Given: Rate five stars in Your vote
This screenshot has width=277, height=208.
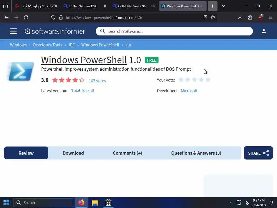Looking at the screenshot, I should click(208, 80).
